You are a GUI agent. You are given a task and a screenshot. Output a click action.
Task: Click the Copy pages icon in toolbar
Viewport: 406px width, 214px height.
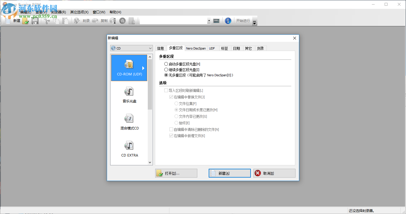tap(56, 21)
